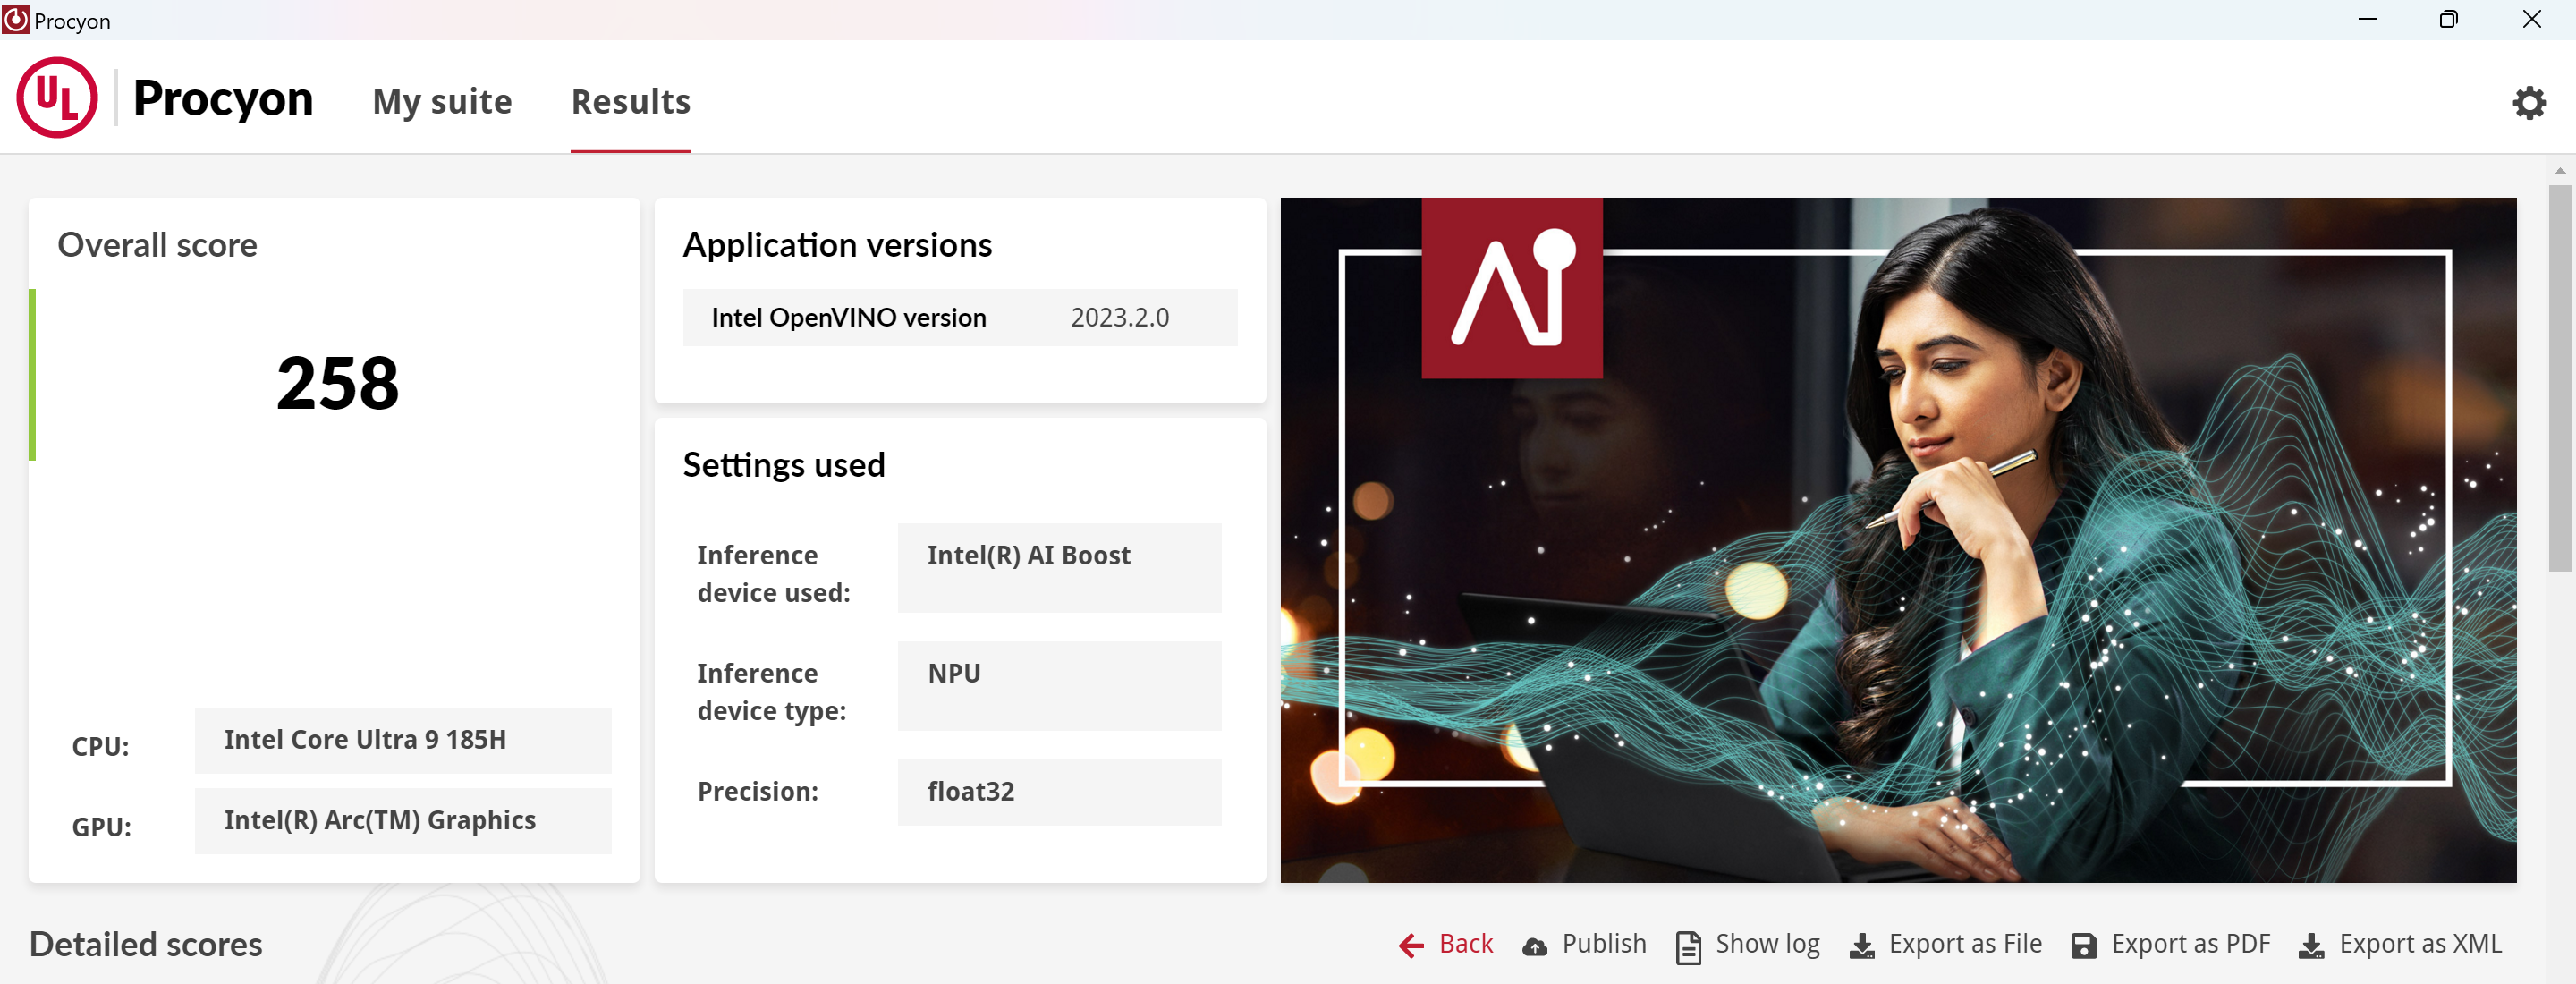2576x984 pixels.
Task: Export as XML label button
Action: tap(2420, 944)
